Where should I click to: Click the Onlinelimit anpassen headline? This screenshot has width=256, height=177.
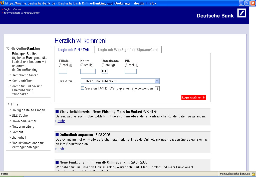[x=76, y=135]
